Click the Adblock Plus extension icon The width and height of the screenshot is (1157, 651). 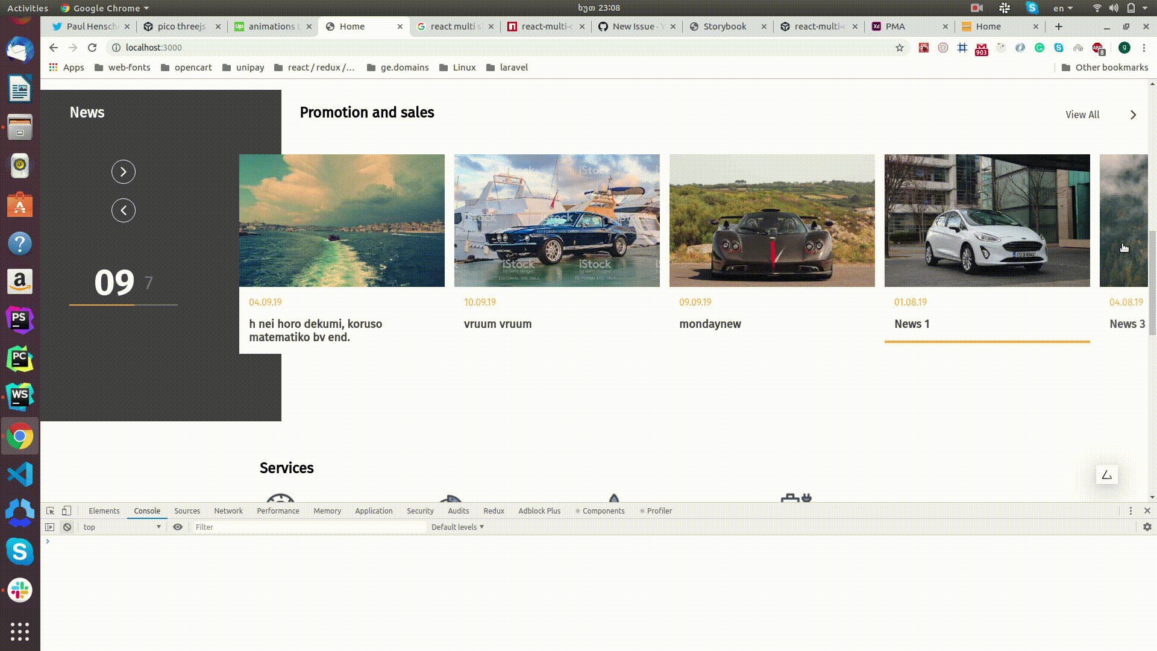pyautogui.click(x=1097, y=47)
